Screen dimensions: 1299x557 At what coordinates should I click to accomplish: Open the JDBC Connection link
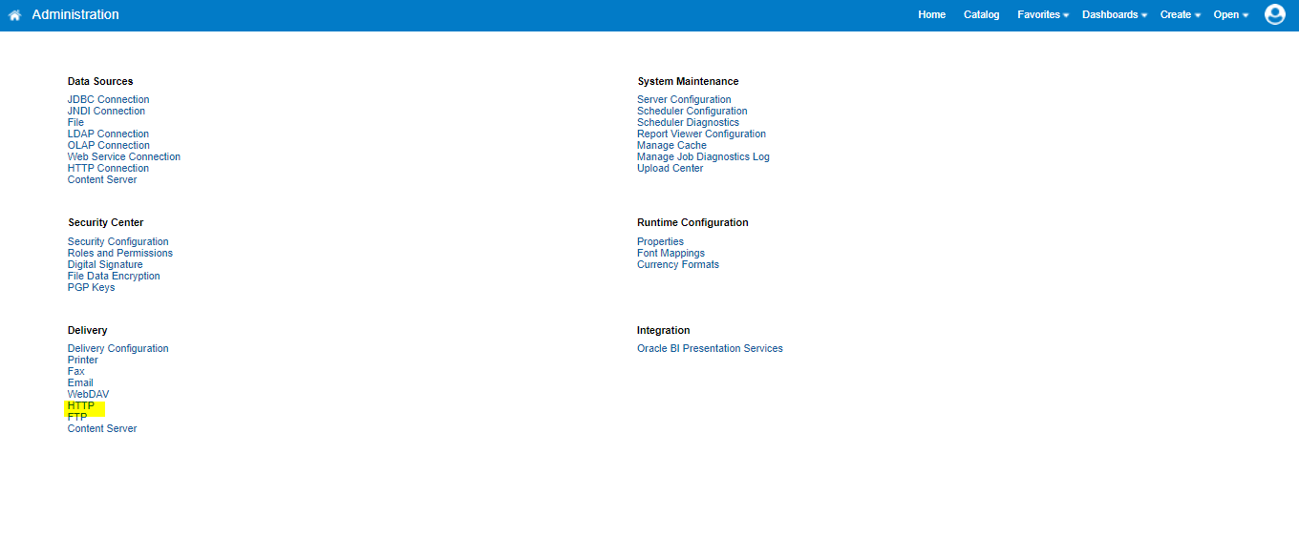click(108, 99)
